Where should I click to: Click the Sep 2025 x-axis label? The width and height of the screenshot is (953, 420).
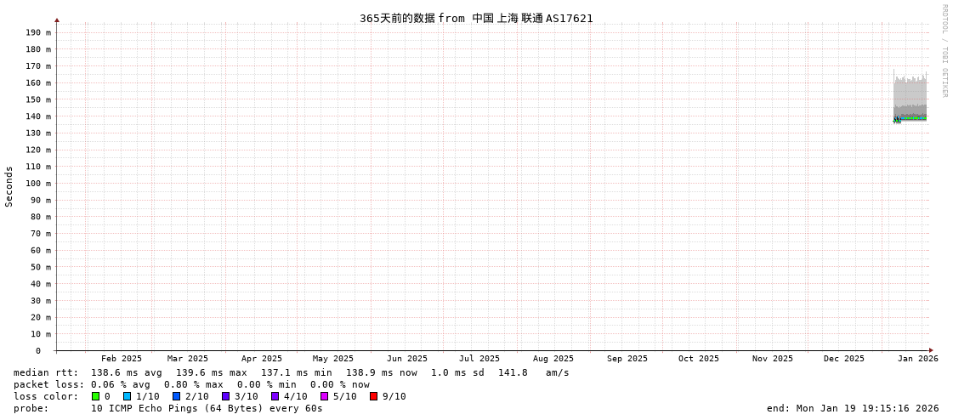627,359
